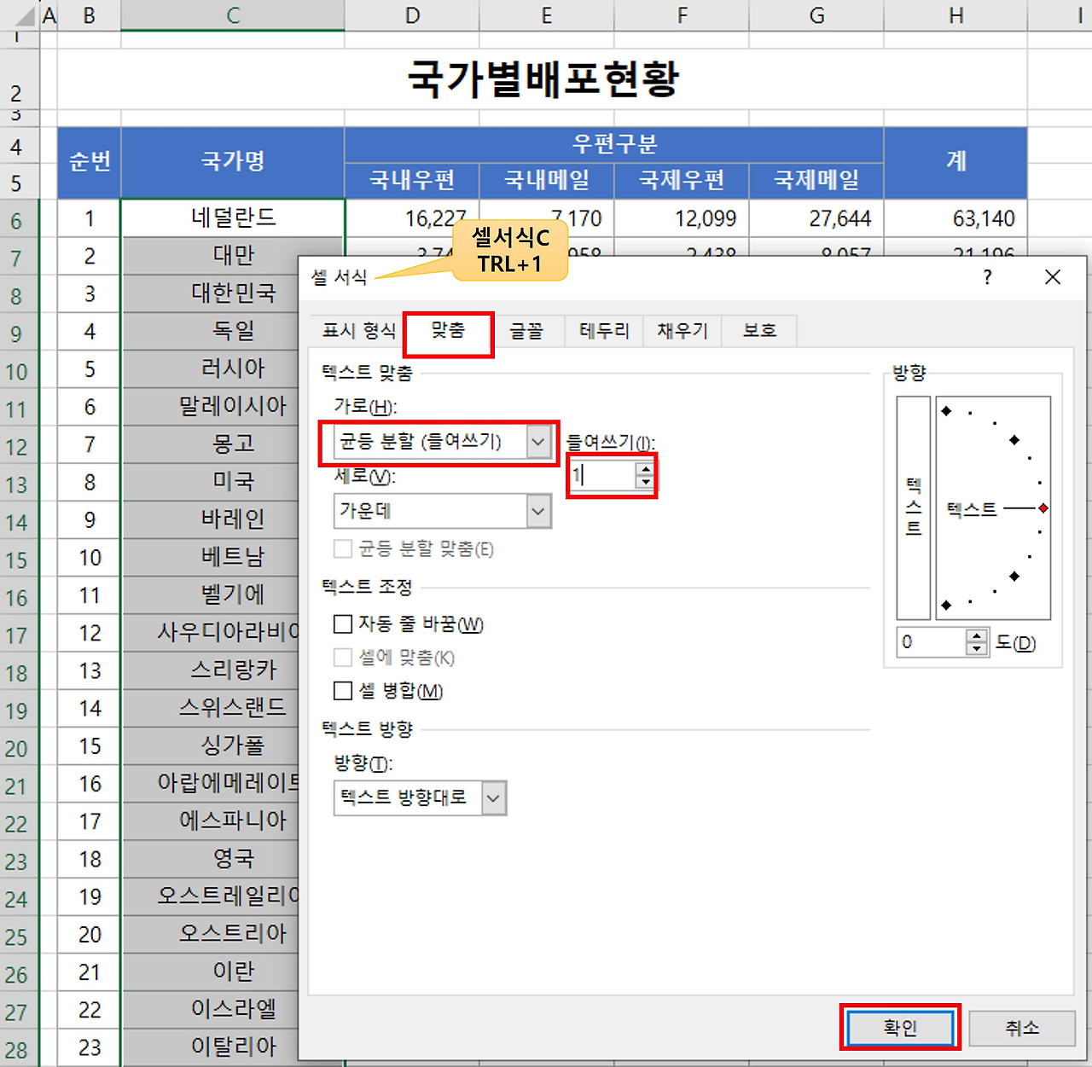Open the 채우기 tab

coord(681,331)
